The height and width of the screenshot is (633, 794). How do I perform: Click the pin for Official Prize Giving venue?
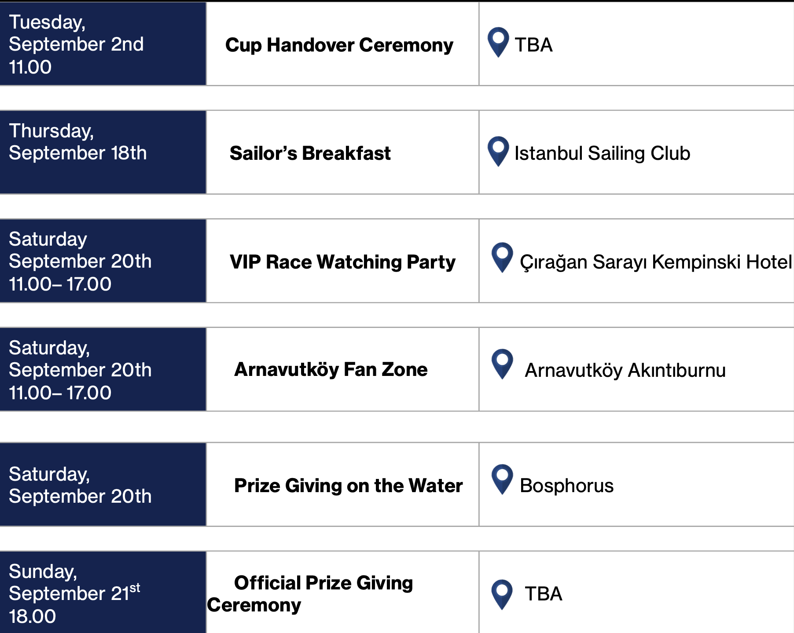point(502,595)
